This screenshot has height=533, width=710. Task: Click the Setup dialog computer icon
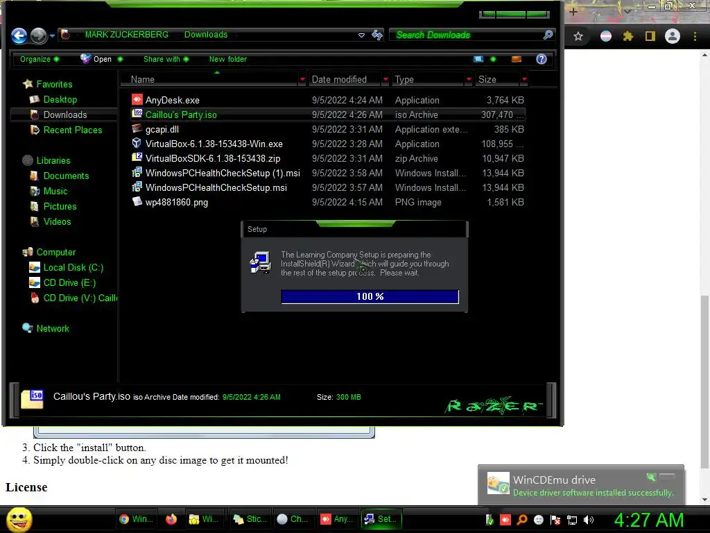tap(261, 262)
